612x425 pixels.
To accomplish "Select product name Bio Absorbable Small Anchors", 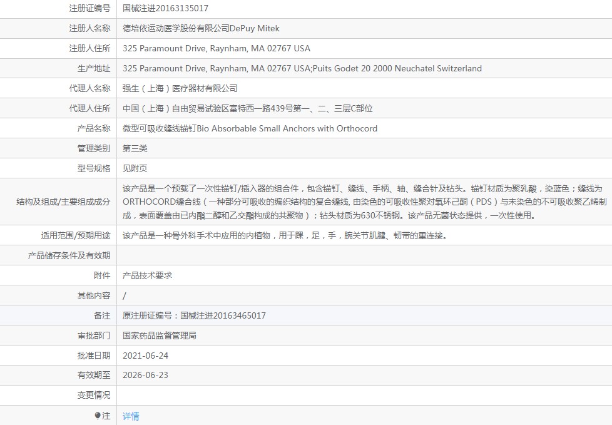I will coord(250,128).
